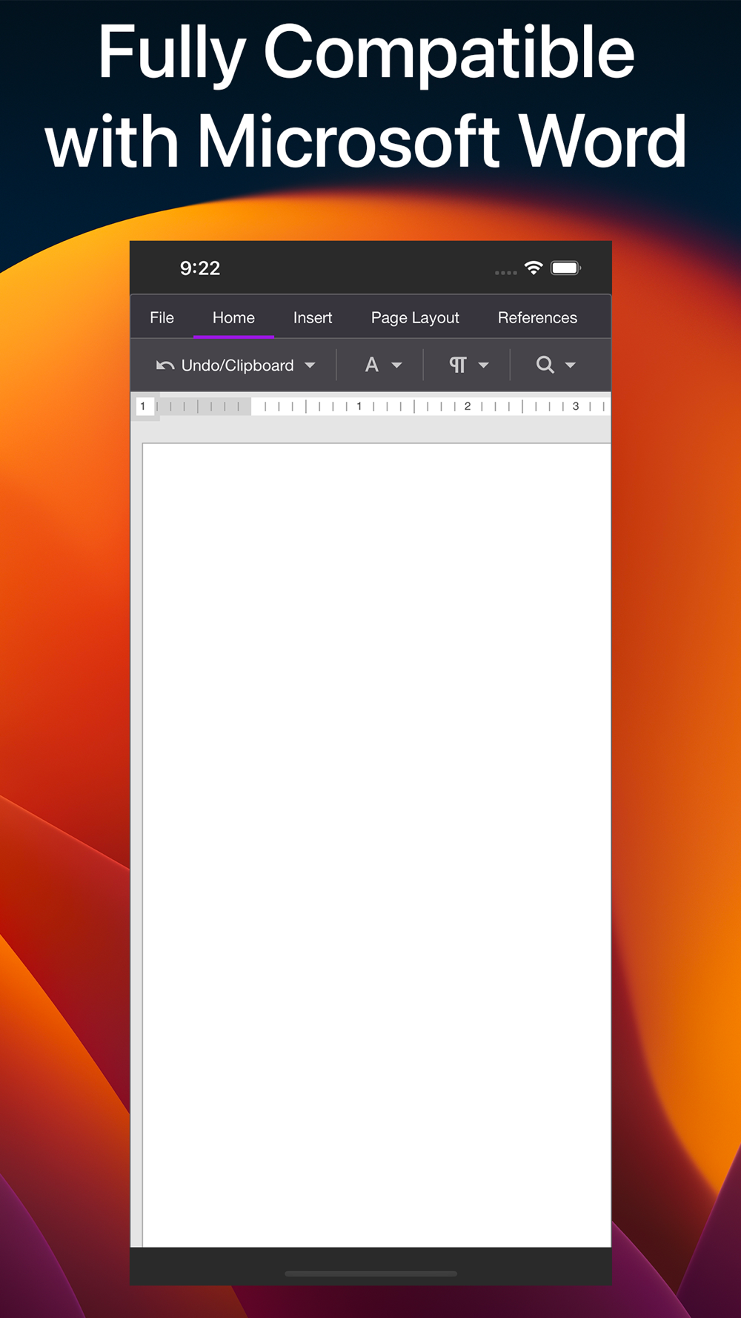741x1318 pixels.
Task: Expand the Undo/Clipboard dropdown arrow
Action: (310, 365)
